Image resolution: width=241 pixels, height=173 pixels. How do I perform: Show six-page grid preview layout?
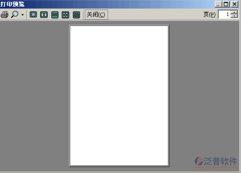tap(76, 15)
